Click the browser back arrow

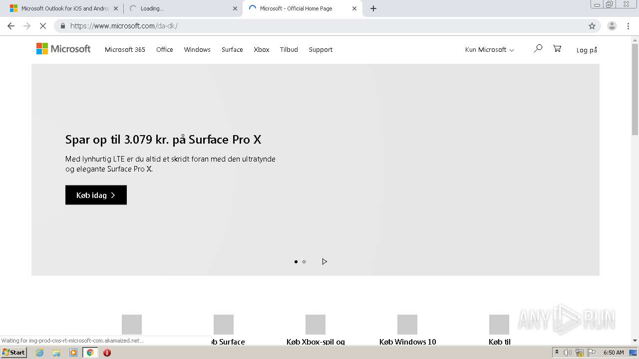coord(11,26)
